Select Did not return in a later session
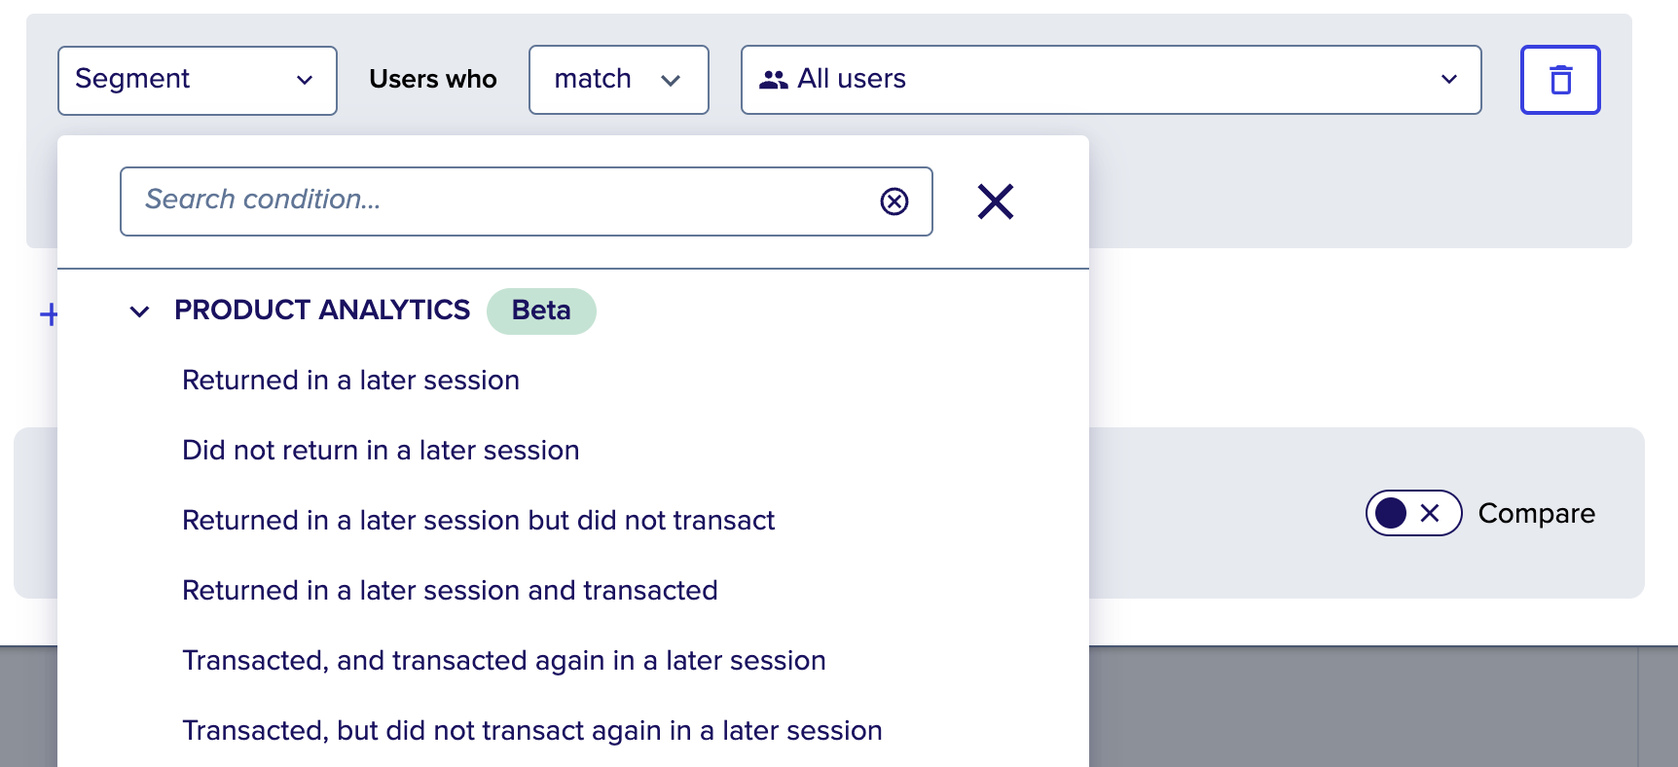 pos(381,451)
